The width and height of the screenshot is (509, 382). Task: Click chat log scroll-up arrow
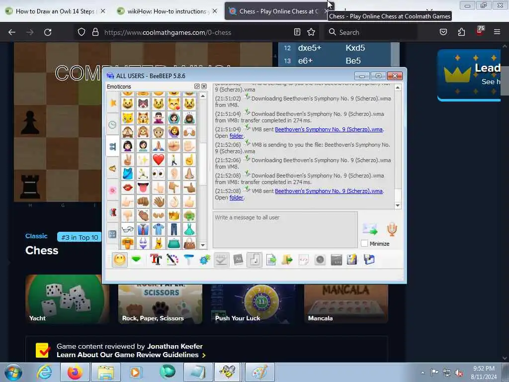click(398, 88)
